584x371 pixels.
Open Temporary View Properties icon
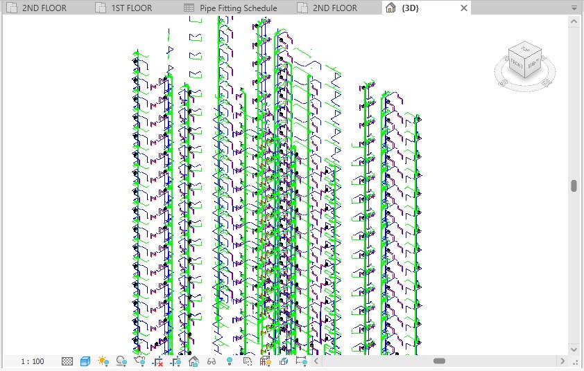[248, 361]
